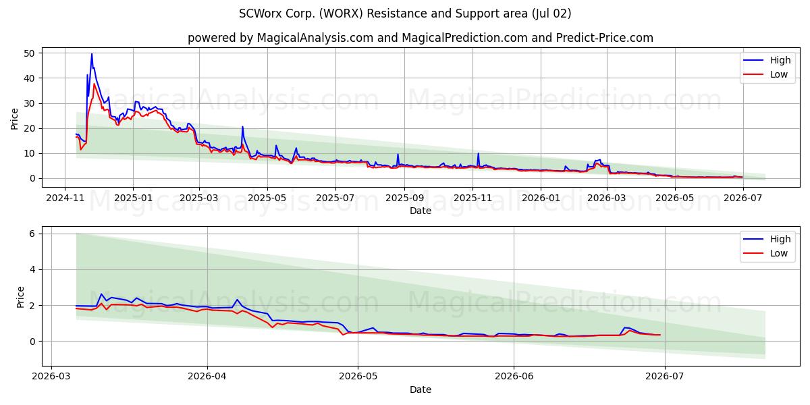Click the '2026-06' x-axis label in bottom chart
The width and height of the screenshot is (810, 405).
pos(514,377)
